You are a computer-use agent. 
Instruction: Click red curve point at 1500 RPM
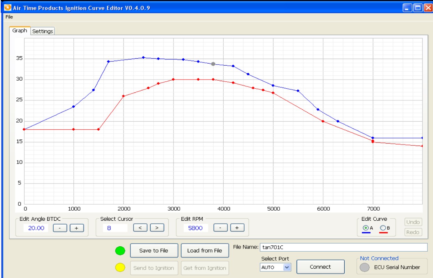coord(98,129)
